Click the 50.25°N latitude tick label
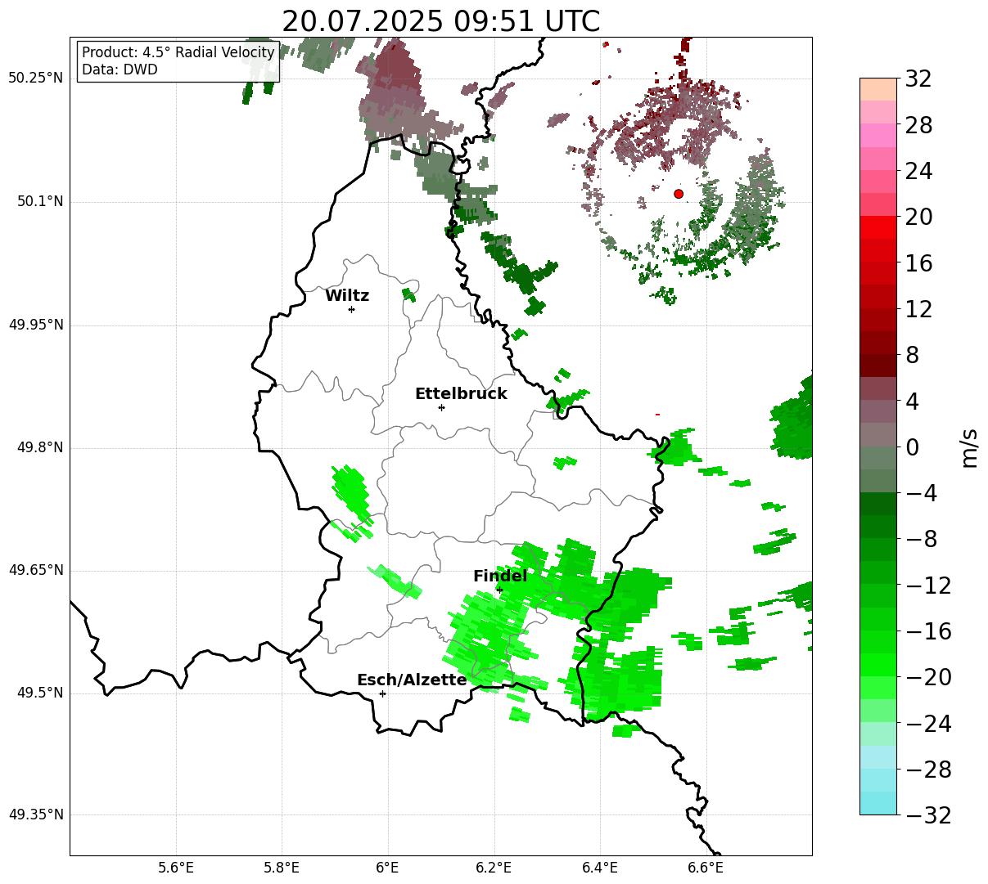This screenshot has height=884, width=988. 35,79
